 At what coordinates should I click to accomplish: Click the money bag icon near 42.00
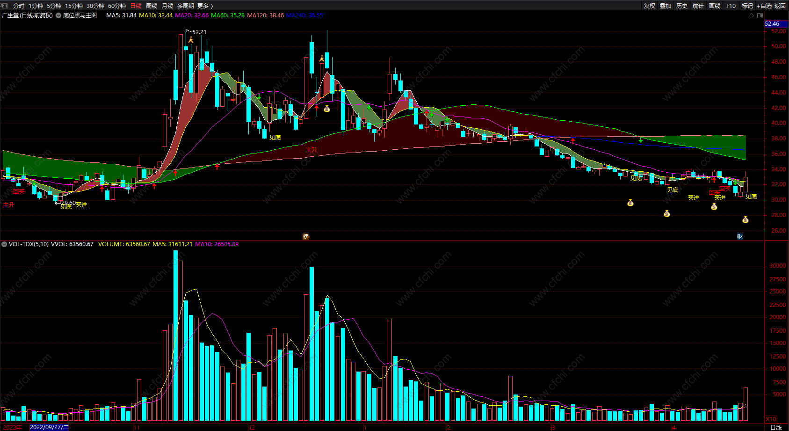point(327,109)
